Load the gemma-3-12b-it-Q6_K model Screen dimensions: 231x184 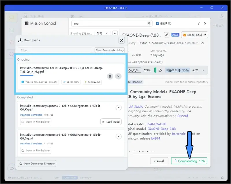point(111,122)
